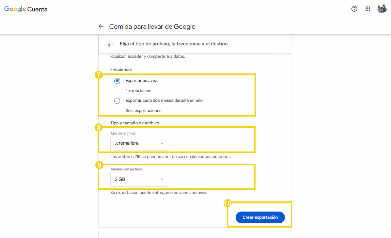Open the Google apps grid
Viewport: 391px width, 238px height.
tap(368, 9)
